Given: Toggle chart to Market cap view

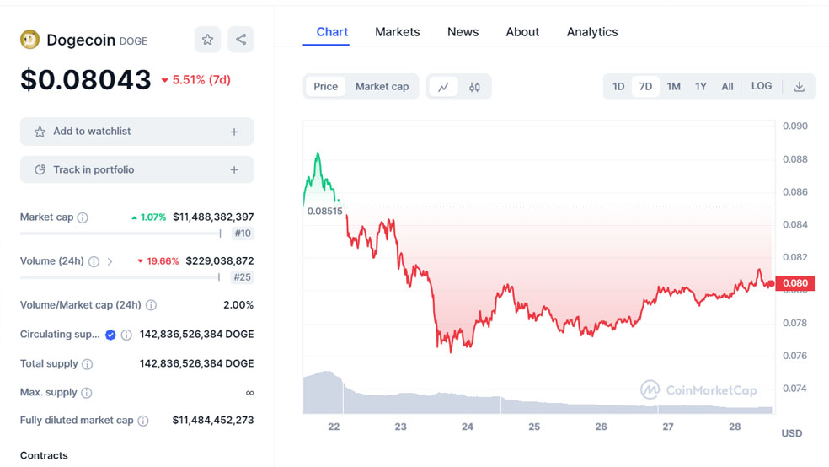Looking at the screenshot, I should [382, 87].
